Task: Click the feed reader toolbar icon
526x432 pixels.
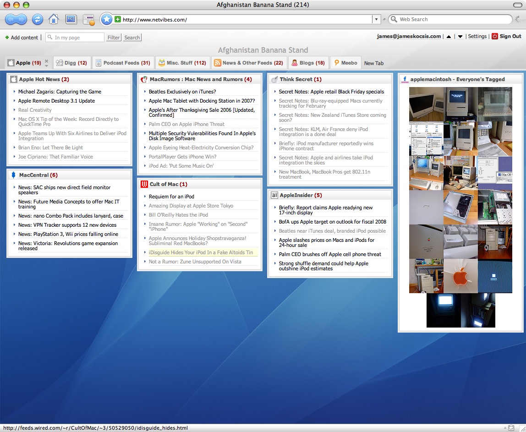Action: click(89, 20)
